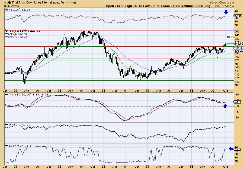The height and width of the screenshot is (169, 244).
Task: Select year label 22 on the bottom time axis
Action: pos(103,167)
